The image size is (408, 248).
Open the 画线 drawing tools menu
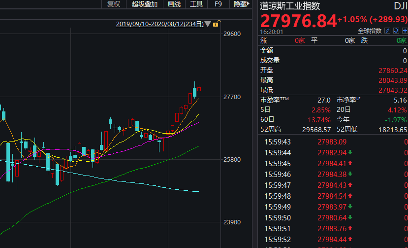174,4
